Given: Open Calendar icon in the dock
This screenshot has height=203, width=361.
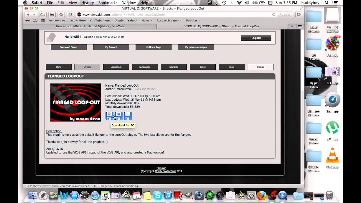Looking at the screenshot, I should pos(137,195).
